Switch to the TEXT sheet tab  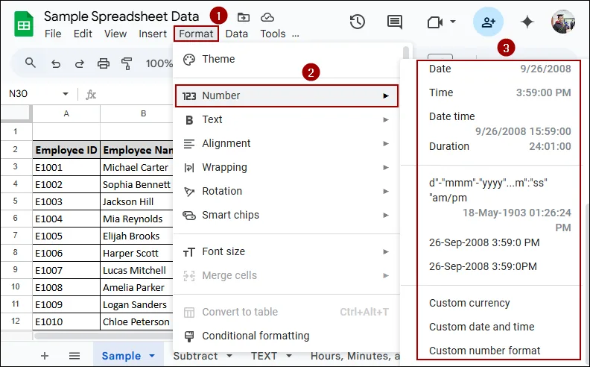pos(264,356)
